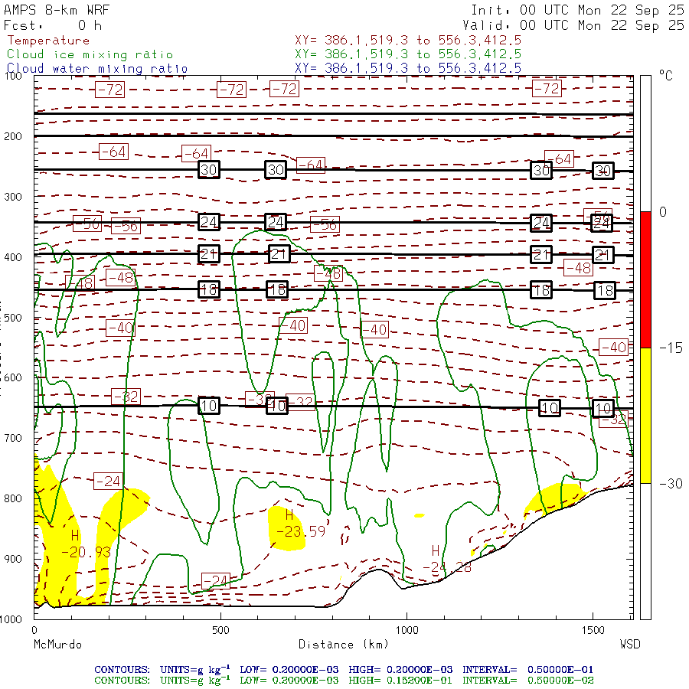The height and width of the screenshot is (689, 689).
Task: Select the 'AMPS 8-km WRF' title text
Action: point(57,10)
